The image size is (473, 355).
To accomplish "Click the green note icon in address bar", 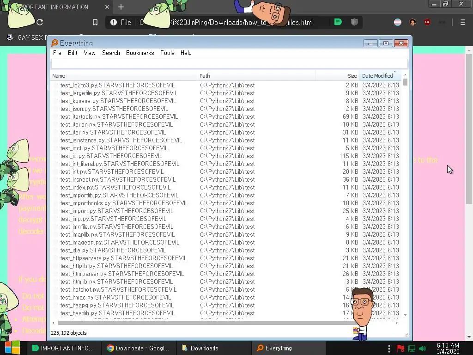I will tap(338, 22).
